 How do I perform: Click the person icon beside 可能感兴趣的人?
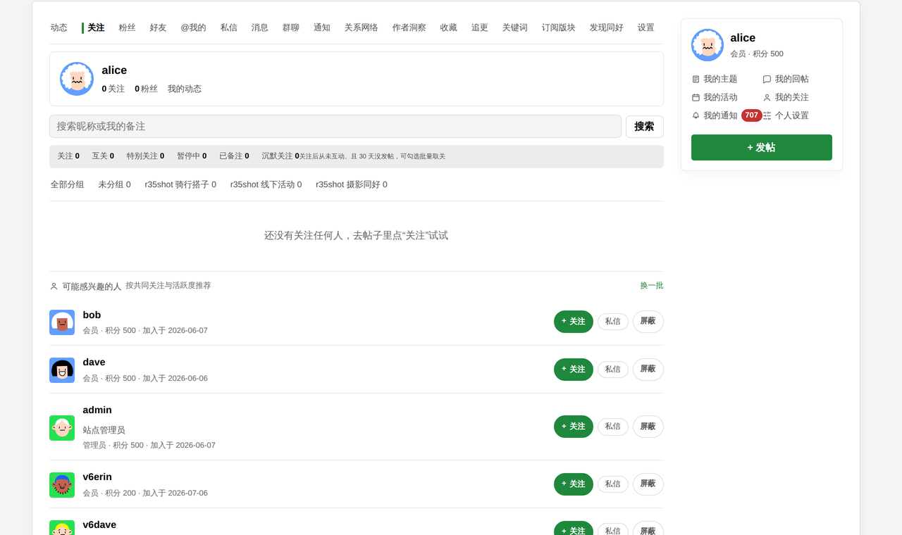tap(54, 287)
